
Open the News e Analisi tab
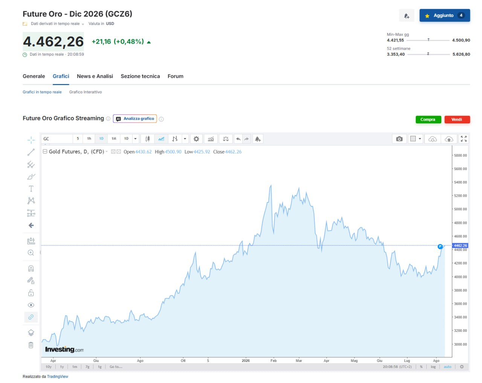click(x=95, y=76)
